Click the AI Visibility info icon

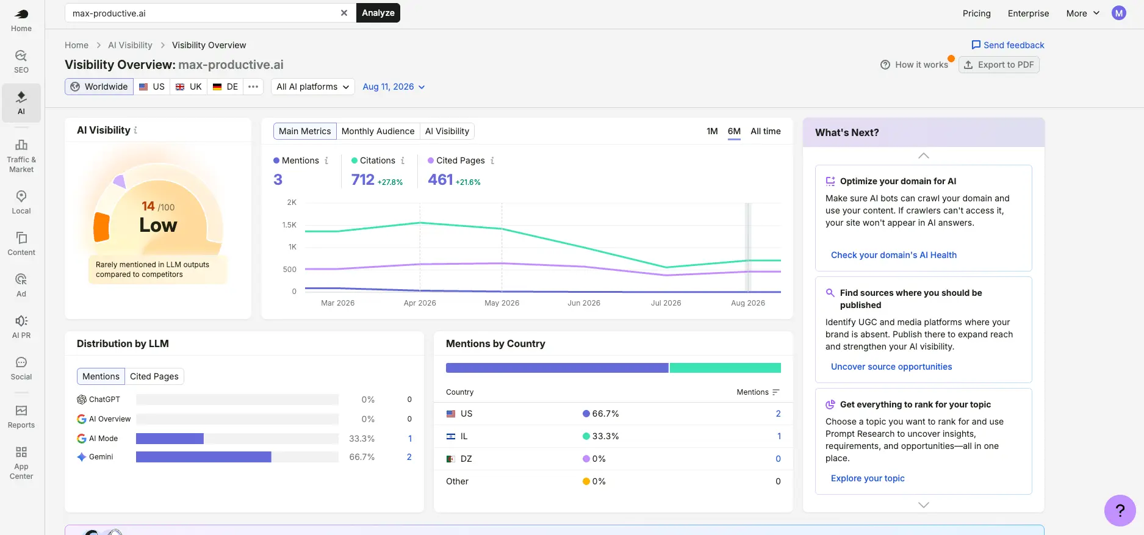coord(135,130)
